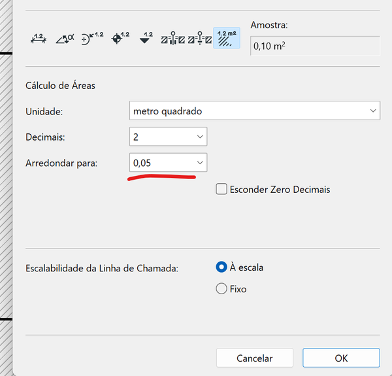Select the elevation dimensions triangle icon

pyautogui.click(x=147, y=39)
